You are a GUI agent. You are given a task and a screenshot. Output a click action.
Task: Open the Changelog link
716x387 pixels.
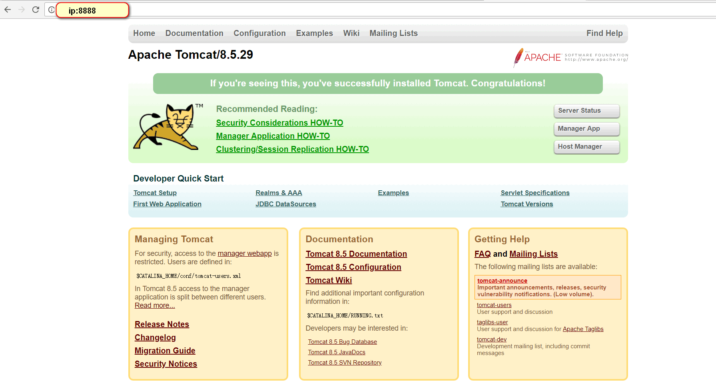click(x=155, y=338)
